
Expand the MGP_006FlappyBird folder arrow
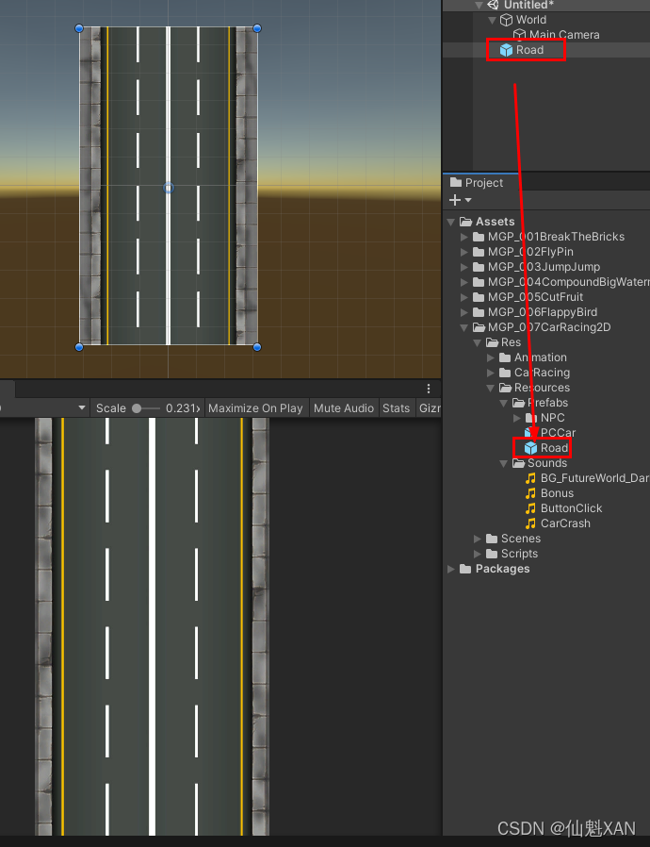[464, 312]
